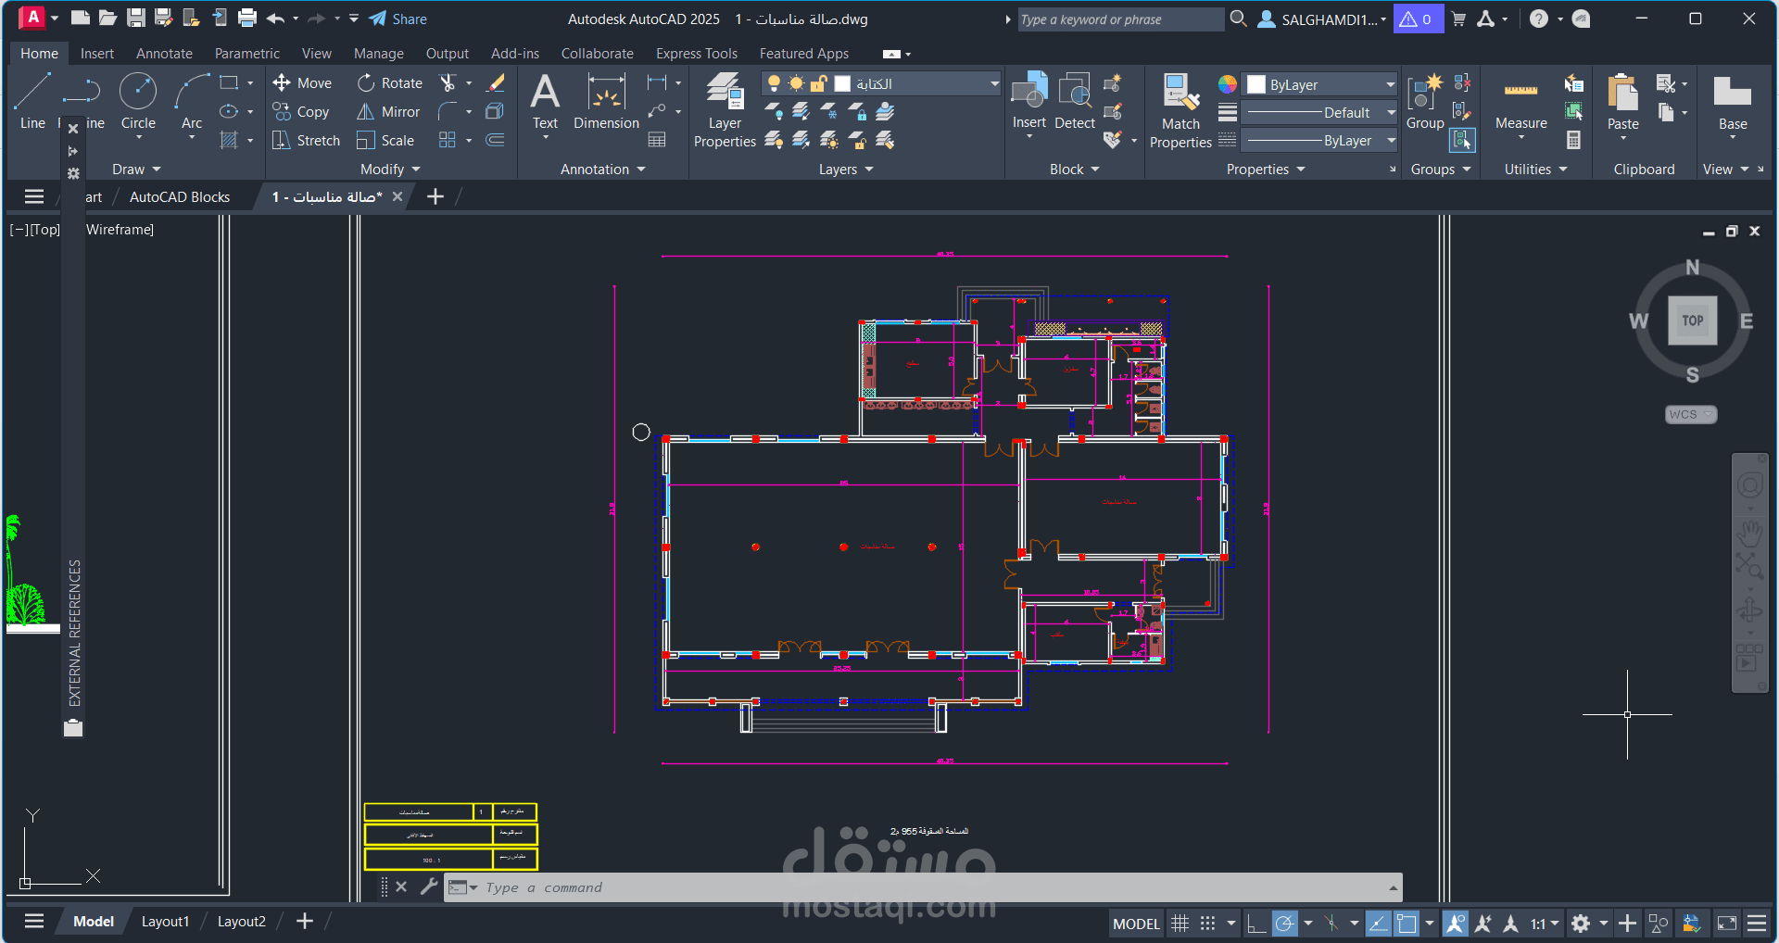Click the Table tool icon
Image resolution: width=1779 pixels, height=943 pixels.
[658, 141]
